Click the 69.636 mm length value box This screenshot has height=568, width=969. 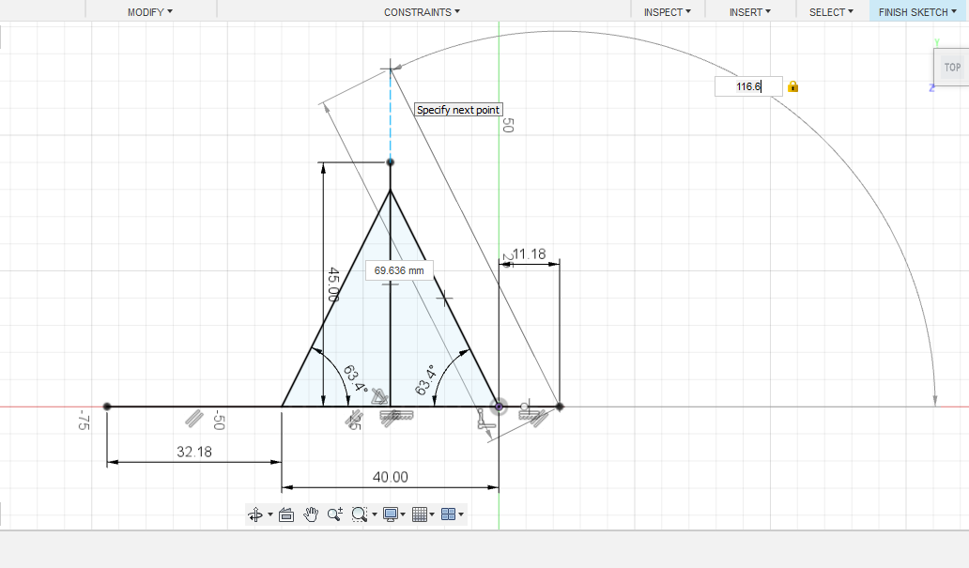[x=399, y=270]
